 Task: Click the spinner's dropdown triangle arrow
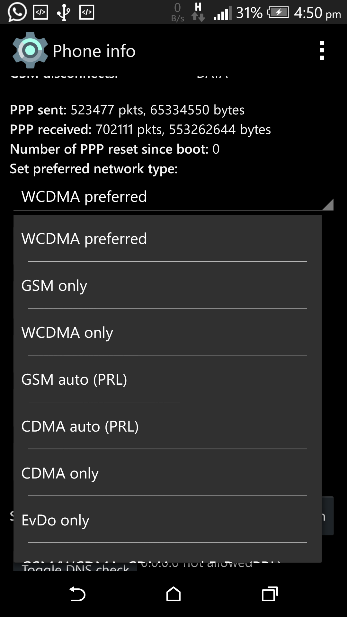(327, 204)
